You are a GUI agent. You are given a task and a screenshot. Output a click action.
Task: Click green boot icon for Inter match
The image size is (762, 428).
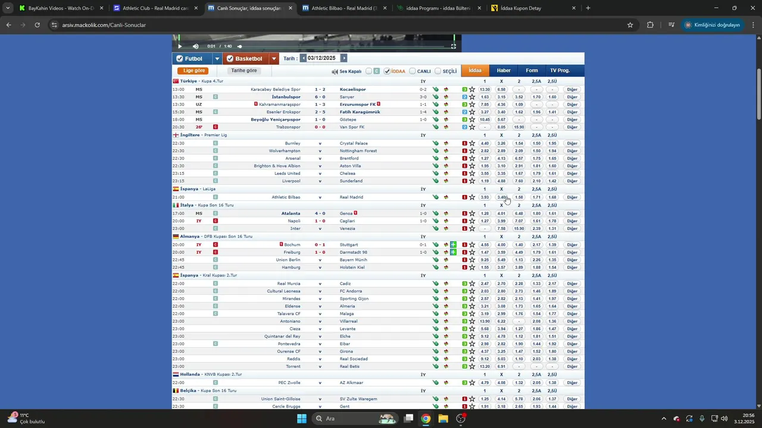click(436, 228)
